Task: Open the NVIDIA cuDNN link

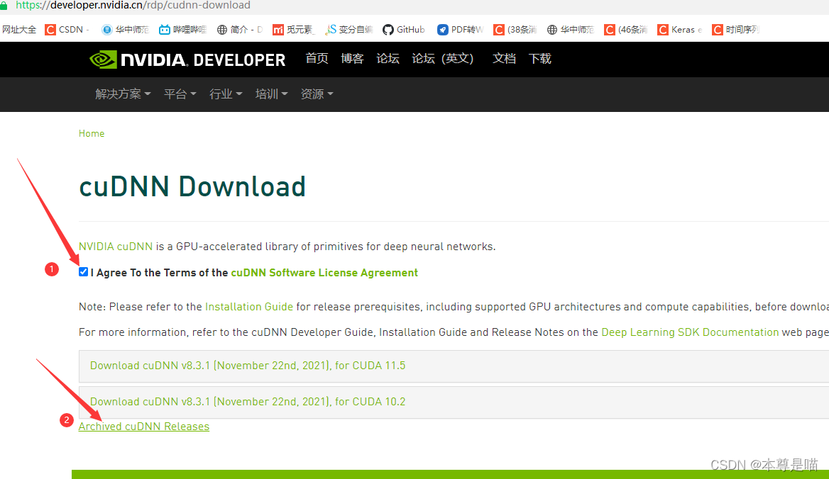Action: 115,247
